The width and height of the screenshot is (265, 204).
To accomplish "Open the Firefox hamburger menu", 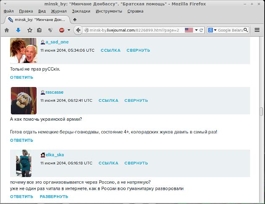I will [257, 30].
